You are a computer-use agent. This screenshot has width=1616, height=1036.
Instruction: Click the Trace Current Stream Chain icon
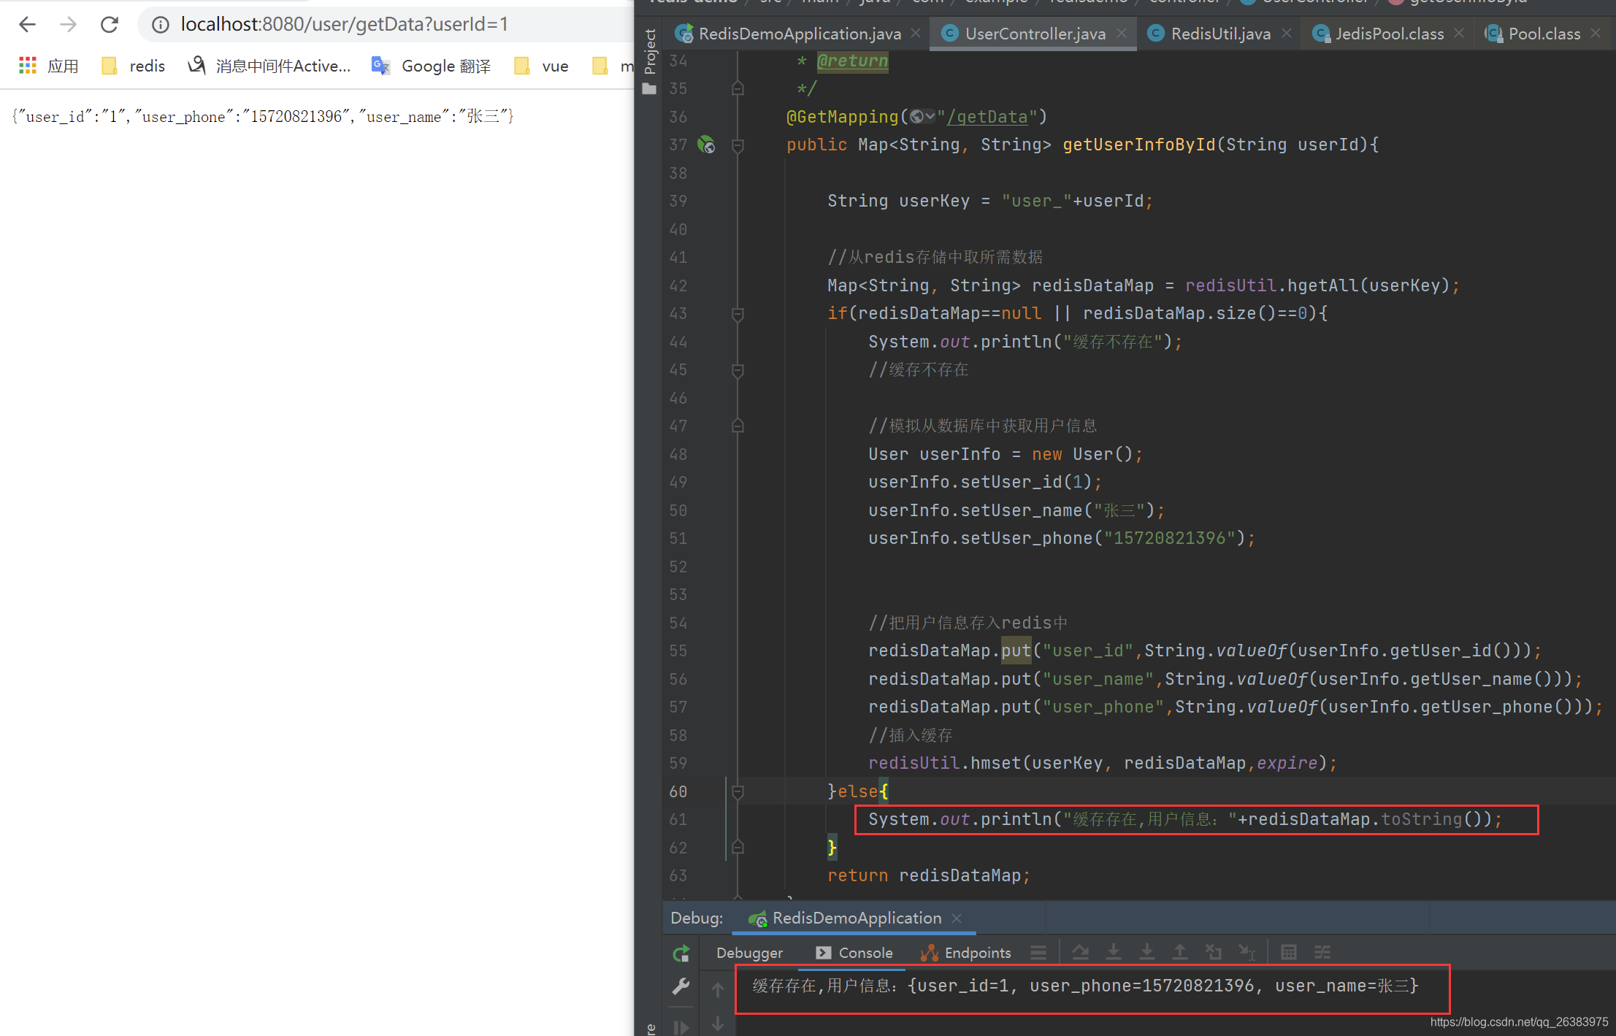1322,953
